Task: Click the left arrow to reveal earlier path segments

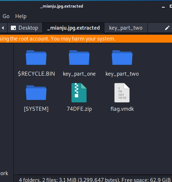Action: click(x=3, y=28)
